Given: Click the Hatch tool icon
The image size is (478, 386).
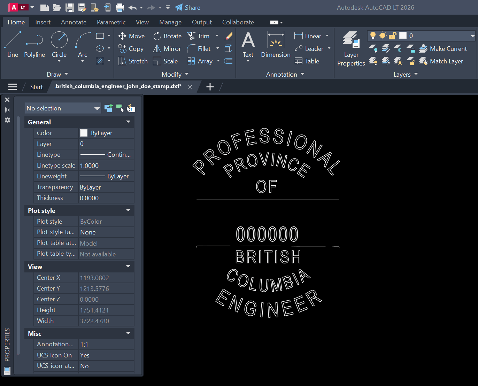Looking at the screenshot, I should pos(100,61).
